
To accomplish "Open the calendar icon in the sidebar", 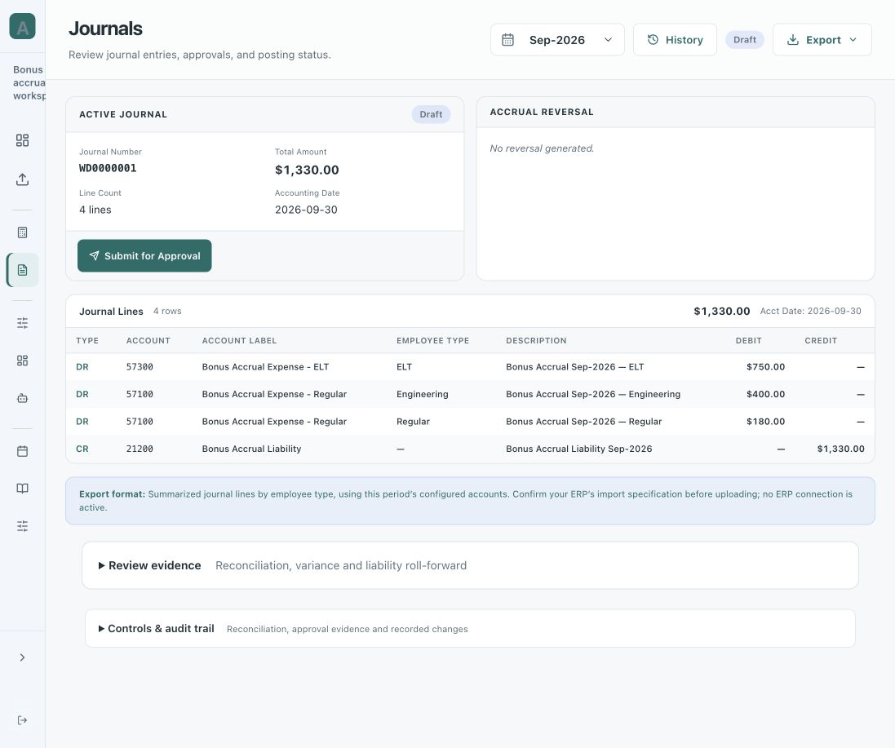I will coord(22,451).
